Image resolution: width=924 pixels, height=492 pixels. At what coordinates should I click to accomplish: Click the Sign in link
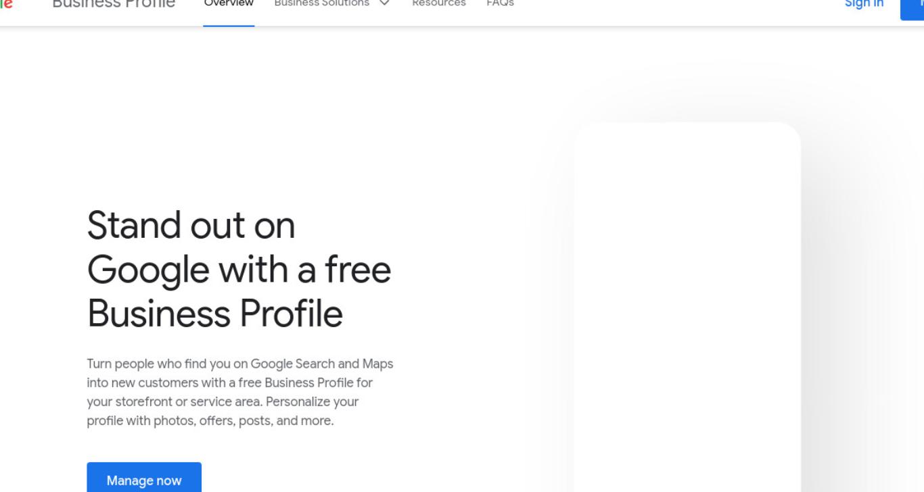864,4
